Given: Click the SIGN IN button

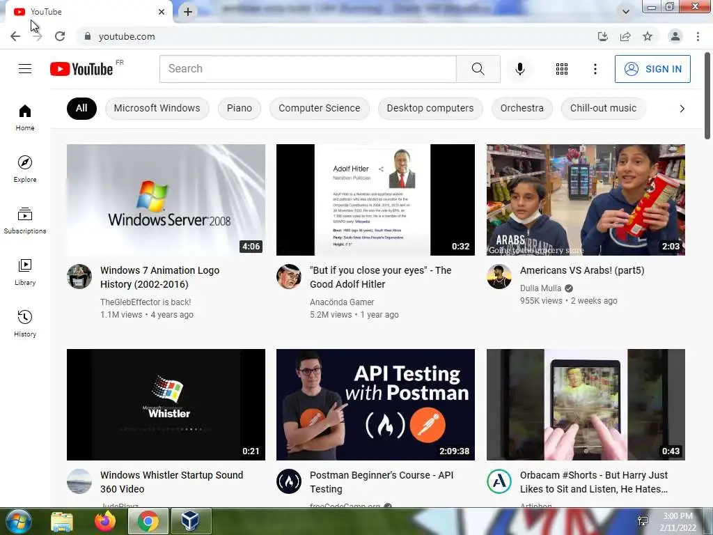Looking at the screenshot, I should [652, 69].
